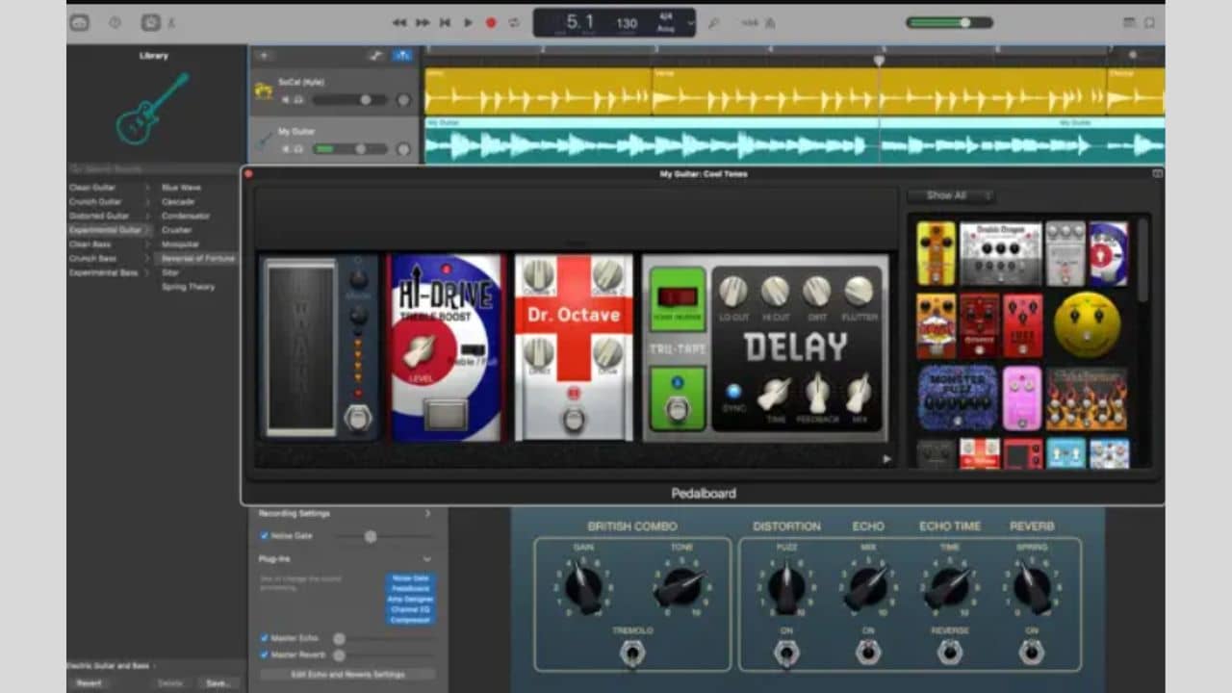Flip the Distortion ON switch
The height and width of the screenshot is (693, 1232).
pos(785,654)
